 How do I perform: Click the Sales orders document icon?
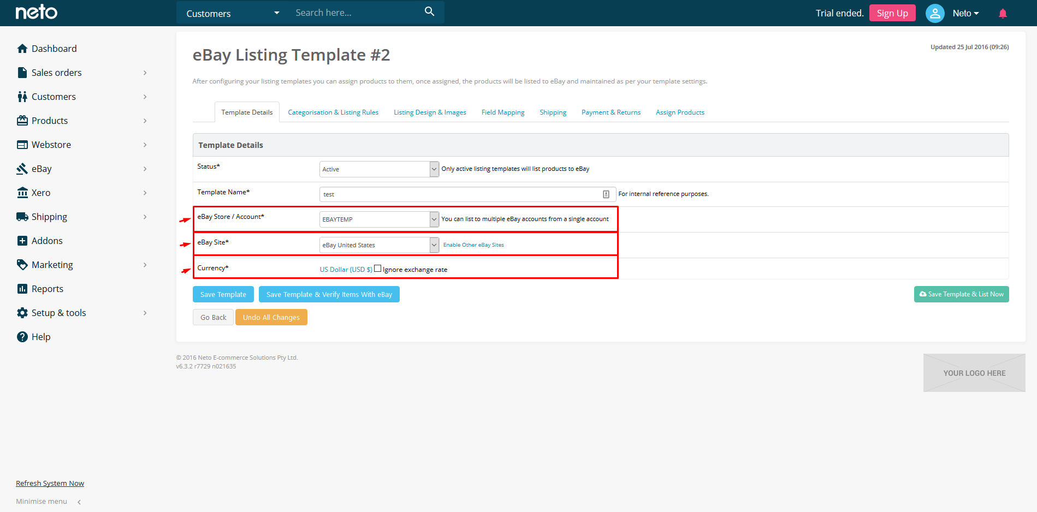click(22, 73)
